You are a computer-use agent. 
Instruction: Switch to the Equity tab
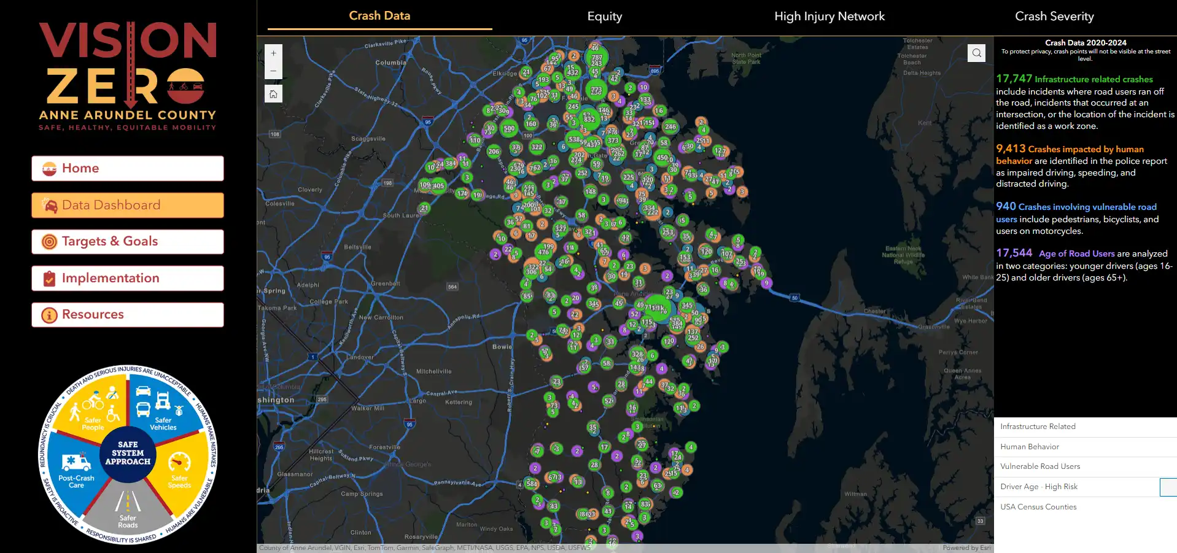pos(604,16)
